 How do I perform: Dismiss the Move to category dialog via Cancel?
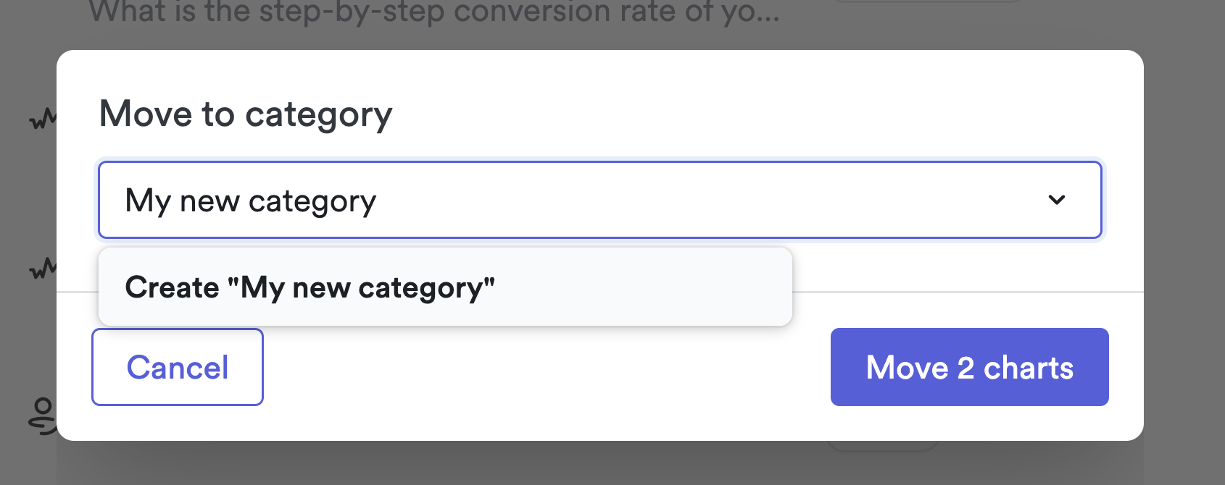click(178, 367)
